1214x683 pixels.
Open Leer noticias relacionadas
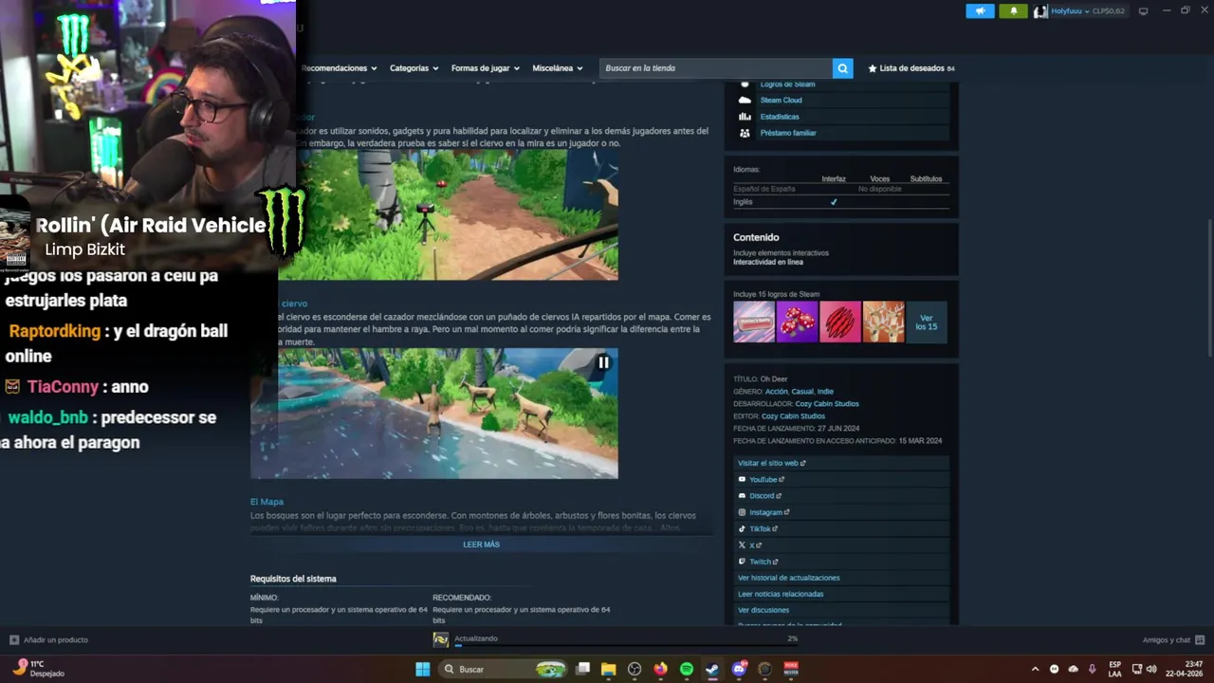pos(781,594)
